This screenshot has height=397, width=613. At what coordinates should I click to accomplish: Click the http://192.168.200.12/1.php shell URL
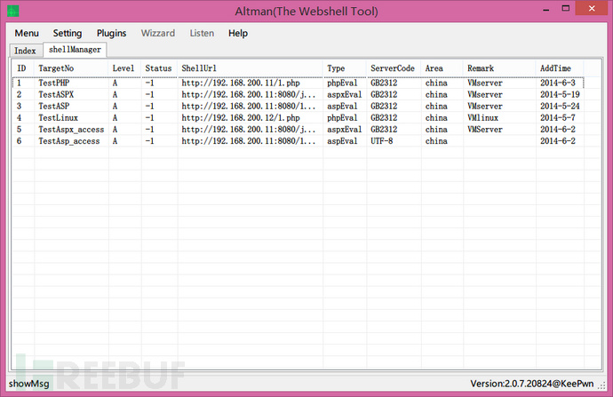click(x=241, y=118)
